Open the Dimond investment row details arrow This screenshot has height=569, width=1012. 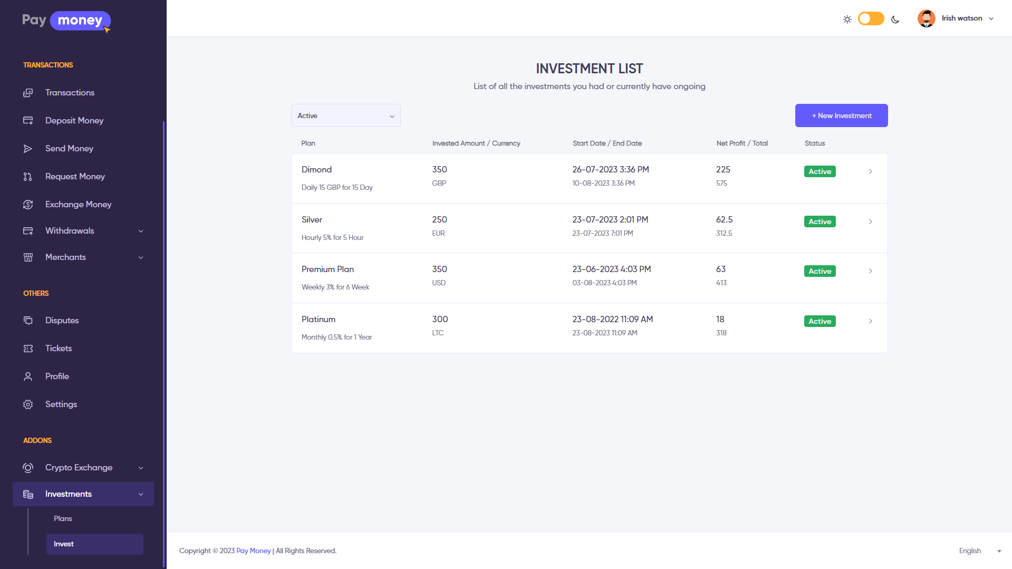pos(870,171)
